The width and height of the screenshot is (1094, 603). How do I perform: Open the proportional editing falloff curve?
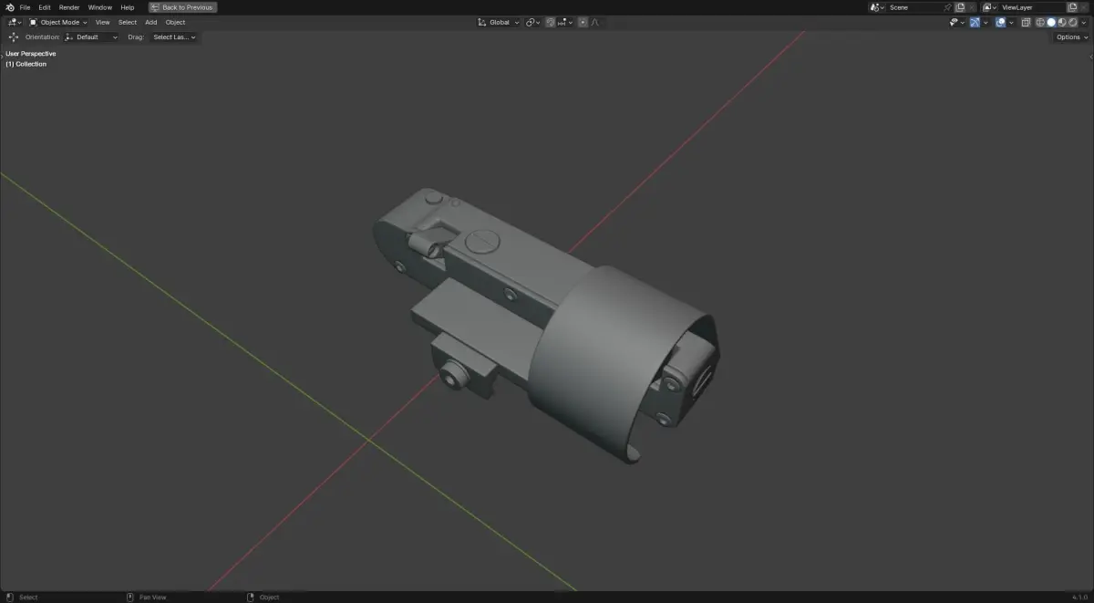coord(595,22)
